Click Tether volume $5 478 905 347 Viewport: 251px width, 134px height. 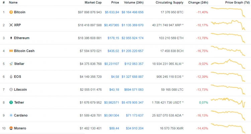pos(133,102)
